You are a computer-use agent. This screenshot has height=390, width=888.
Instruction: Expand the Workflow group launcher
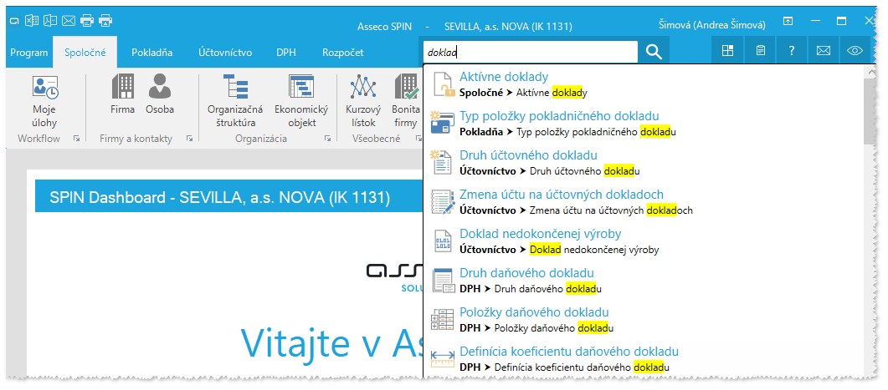tap(76, 139)
